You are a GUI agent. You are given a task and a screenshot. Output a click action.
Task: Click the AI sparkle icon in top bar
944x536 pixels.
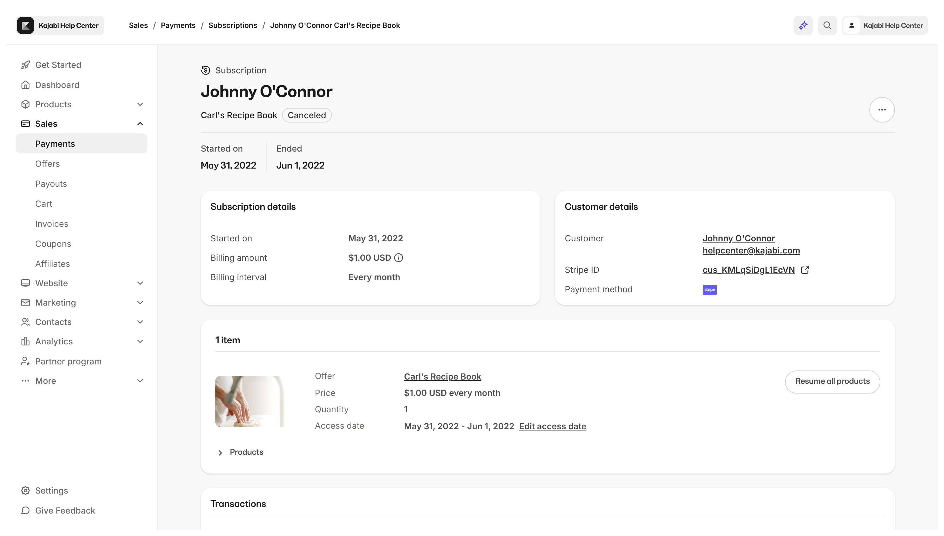point(803,25)
